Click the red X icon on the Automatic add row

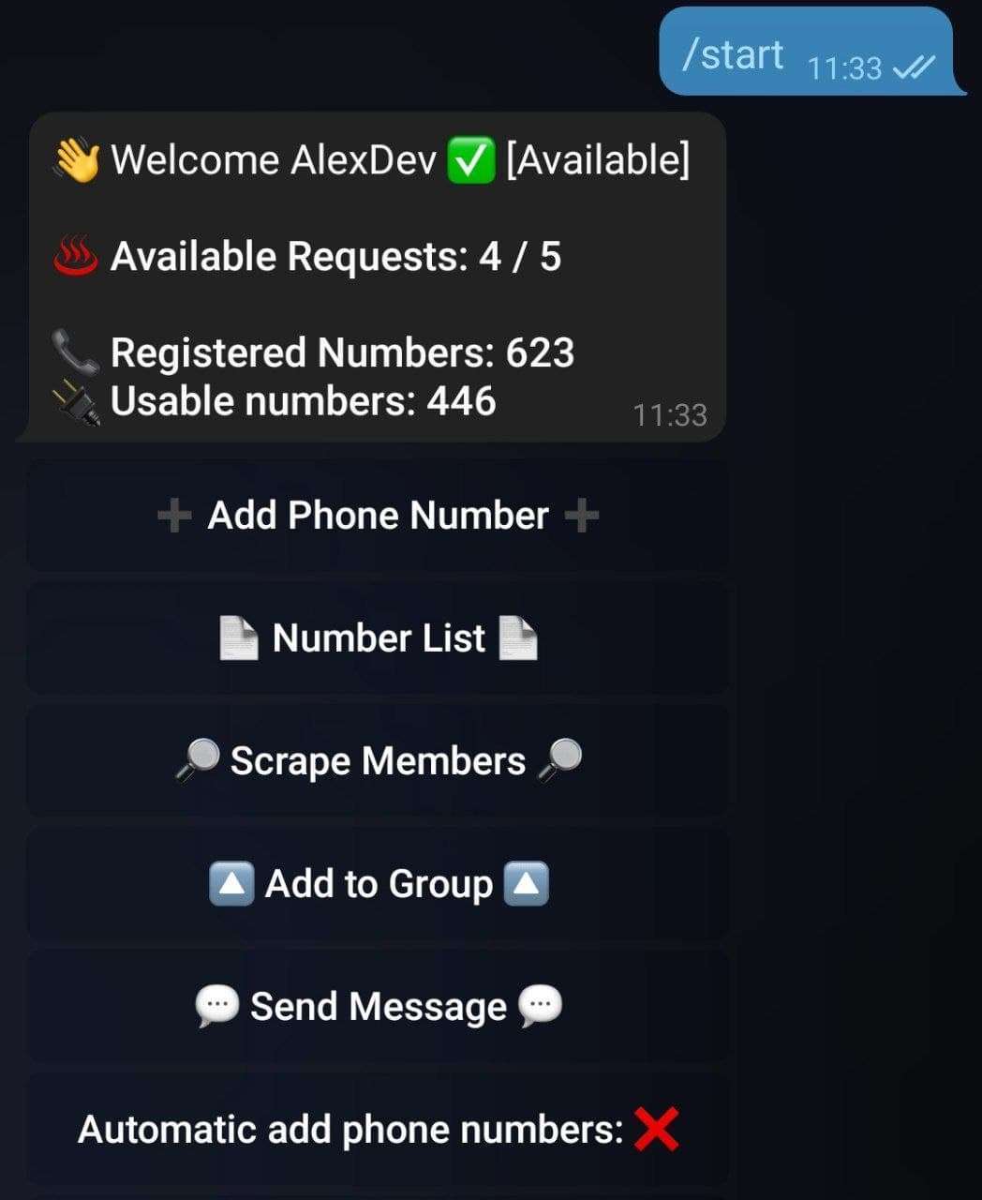[656, 1129]
